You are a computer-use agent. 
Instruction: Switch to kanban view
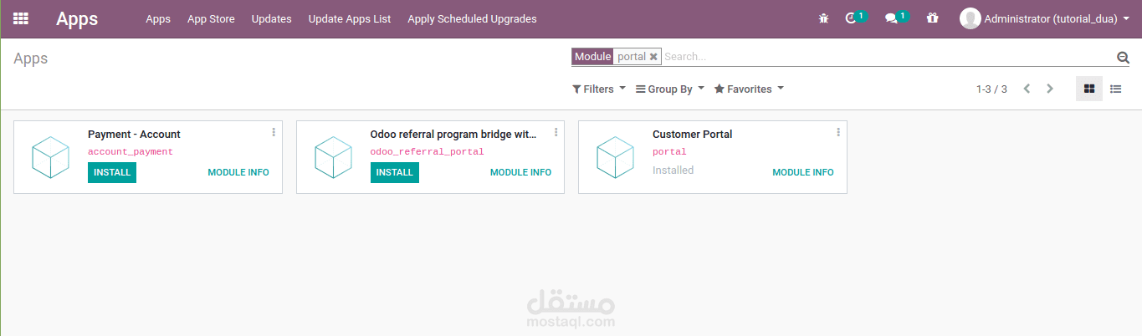click(1088, 89)
